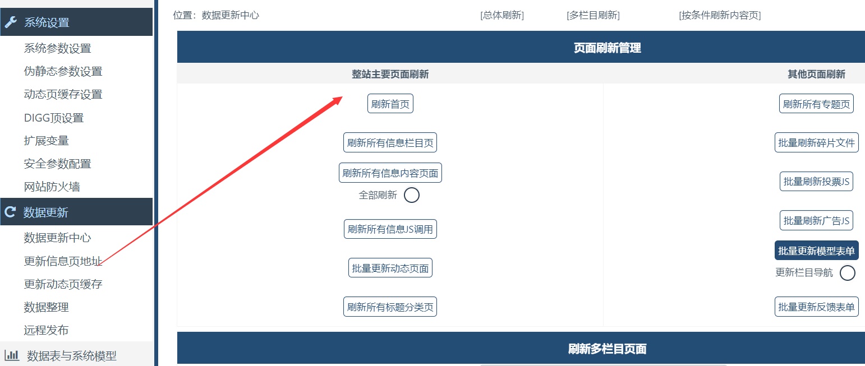Collapse the 数据更新 sidebar section

coord(76,212)
